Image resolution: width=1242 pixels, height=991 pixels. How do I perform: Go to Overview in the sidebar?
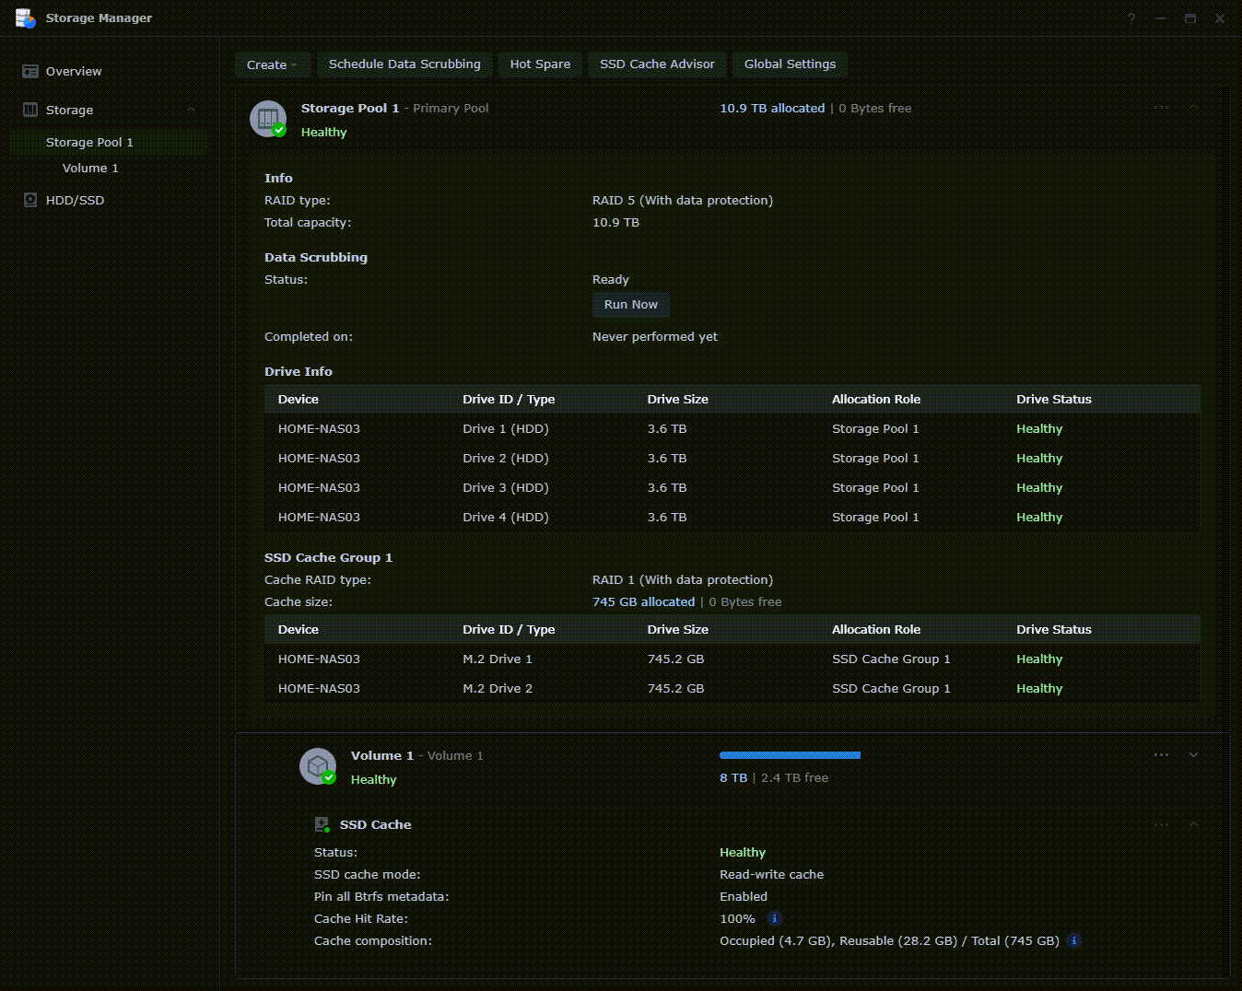tap(74, 71)
